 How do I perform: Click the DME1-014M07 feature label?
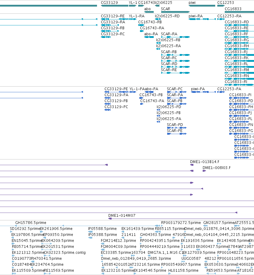(122, 215)
